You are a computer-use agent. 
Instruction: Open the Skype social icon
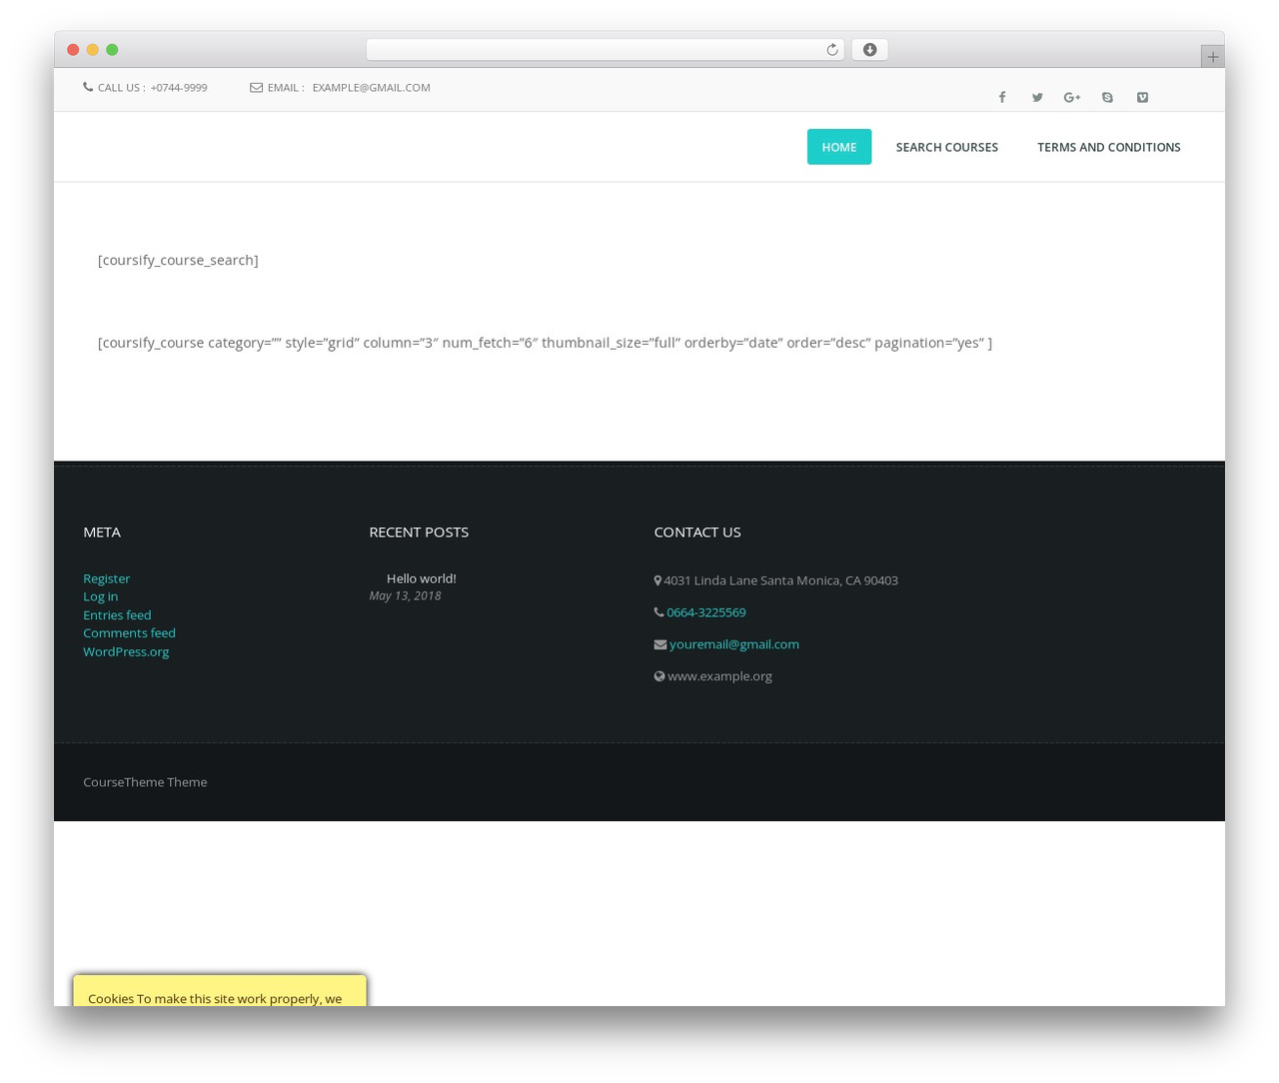click(1107, 97)
